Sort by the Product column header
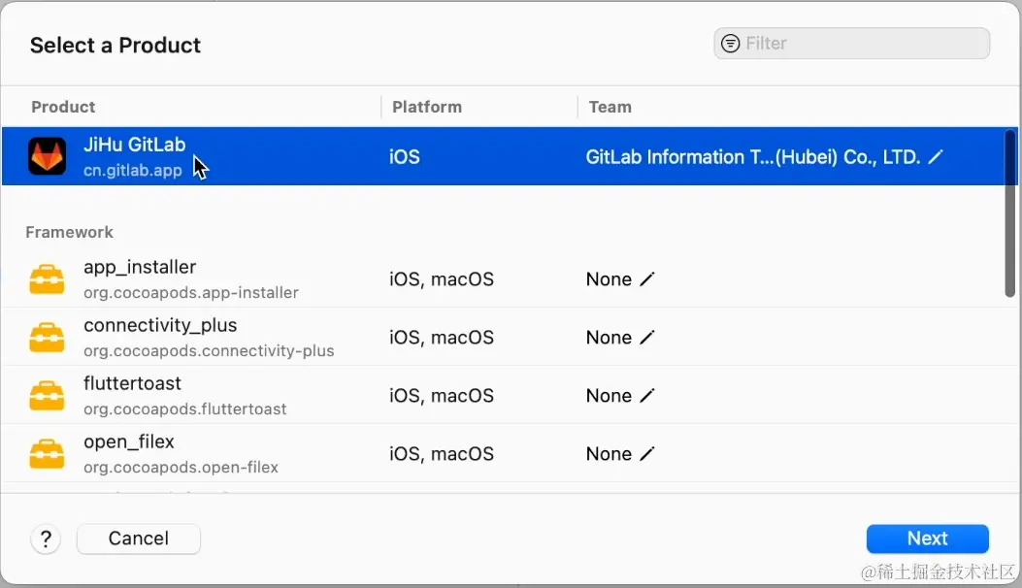 (63, 107)
